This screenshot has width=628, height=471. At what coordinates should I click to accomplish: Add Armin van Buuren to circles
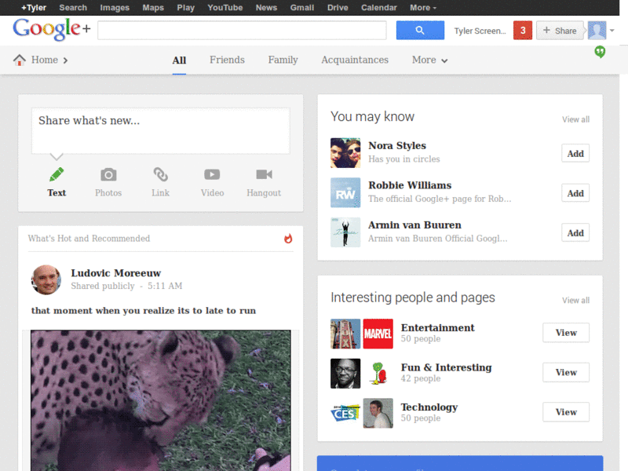pos(575,232)
